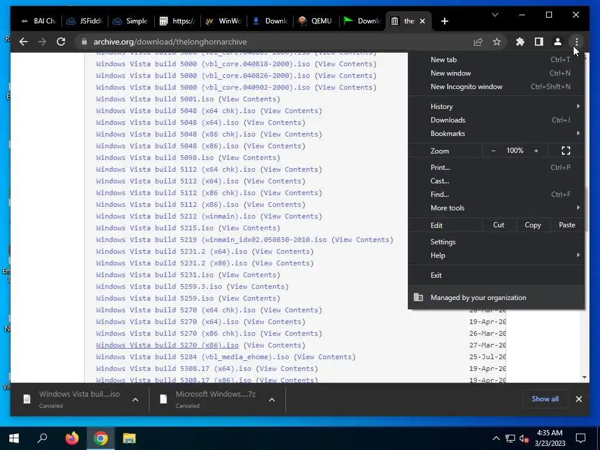Open Settings from the Chrome menu
This screenshot has height=450, width=600.
coord(496,242)
